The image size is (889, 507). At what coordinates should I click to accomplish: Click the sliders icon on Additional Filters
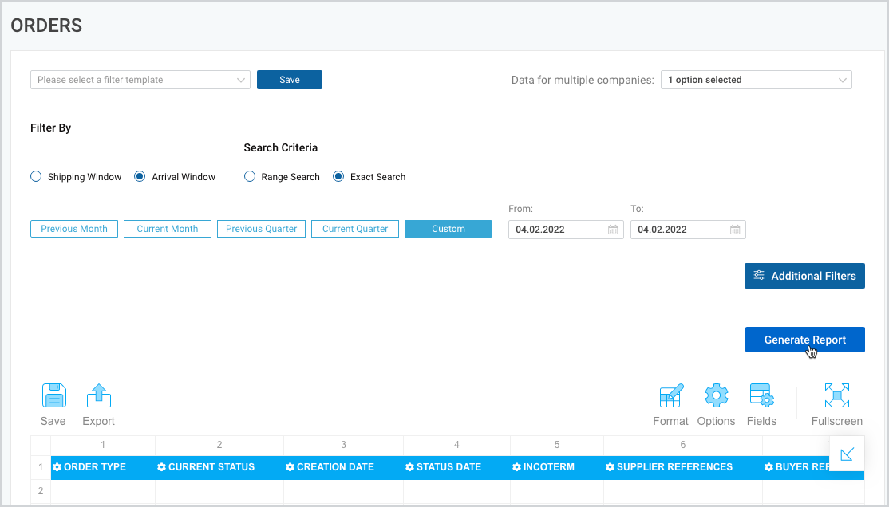point(759,275)
